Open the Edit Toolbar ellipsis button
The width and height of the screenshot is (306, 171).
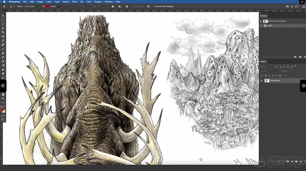(3, 102)
